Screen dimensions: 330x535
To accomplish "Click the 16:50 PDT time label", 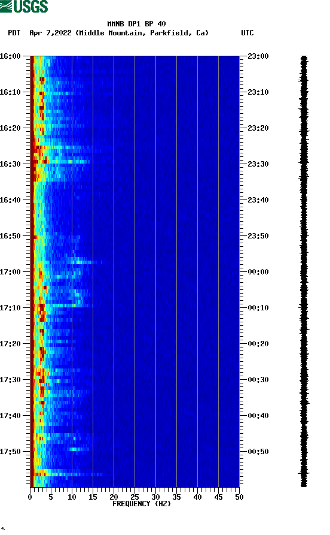I will (10, 236).
